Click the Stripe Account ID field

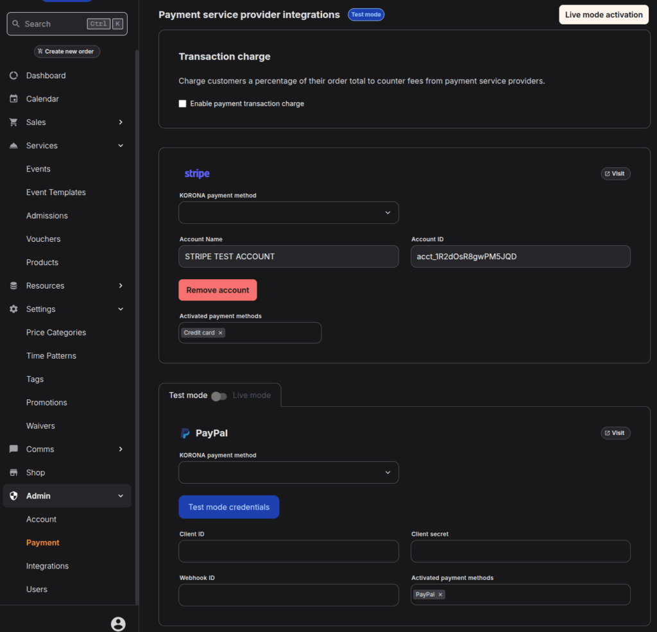click(x=520, y=257)
